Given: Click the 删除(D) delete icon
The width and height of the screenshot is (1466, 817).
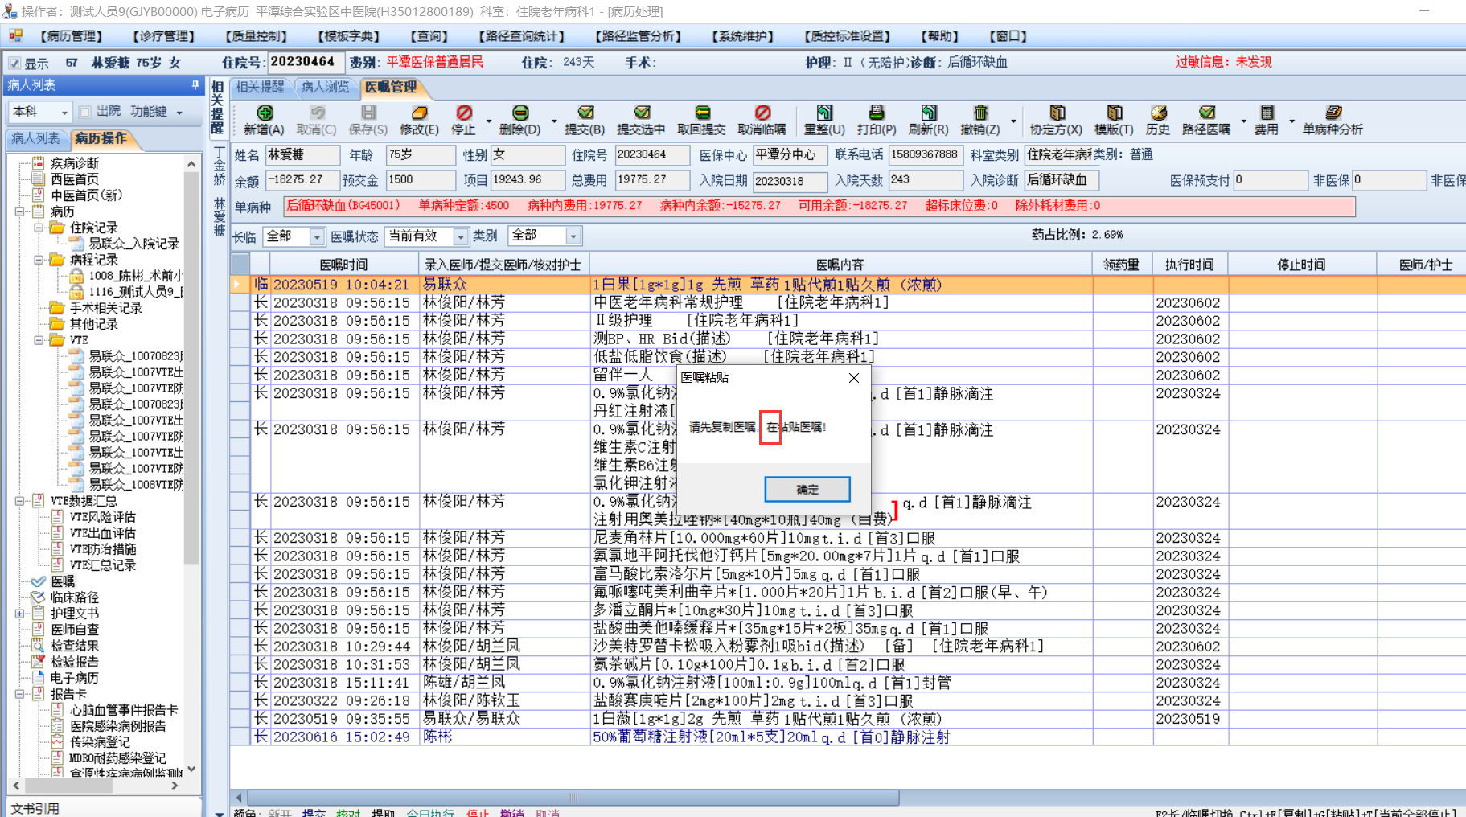Looking at the screenshot, I should (x=520, y=113).
